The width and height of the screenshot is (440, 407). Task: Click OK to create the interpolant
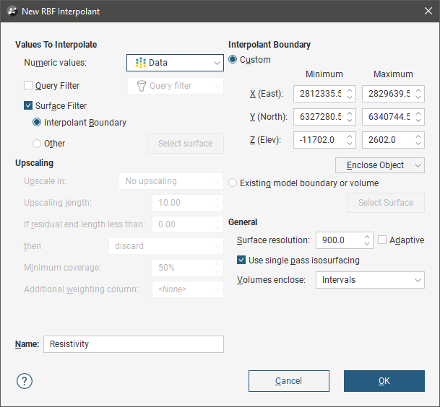pyautogui.click(x=384, y=381)
